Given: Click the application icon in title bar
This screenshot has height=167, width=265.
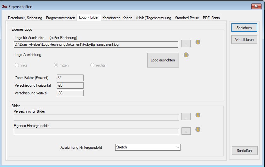Looking at the screenshot, I should point(5,6).
